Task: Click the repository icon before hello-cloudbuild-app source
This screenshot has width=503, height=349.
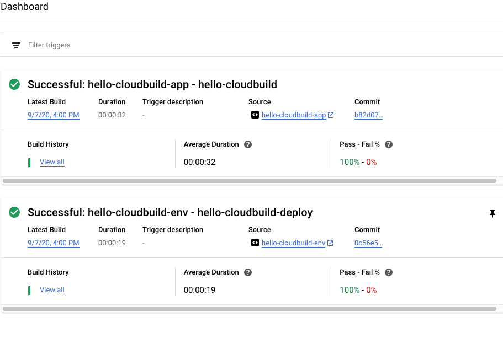Action: 255,115
